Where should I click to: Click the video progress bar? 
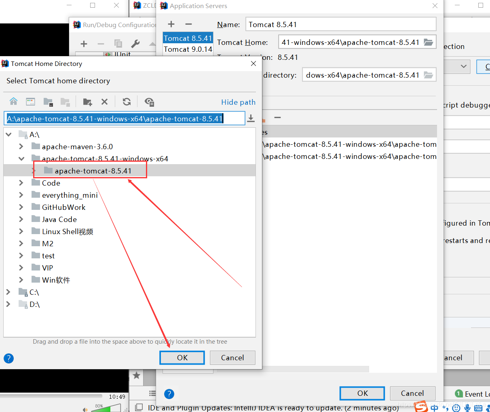coord(51,396)
